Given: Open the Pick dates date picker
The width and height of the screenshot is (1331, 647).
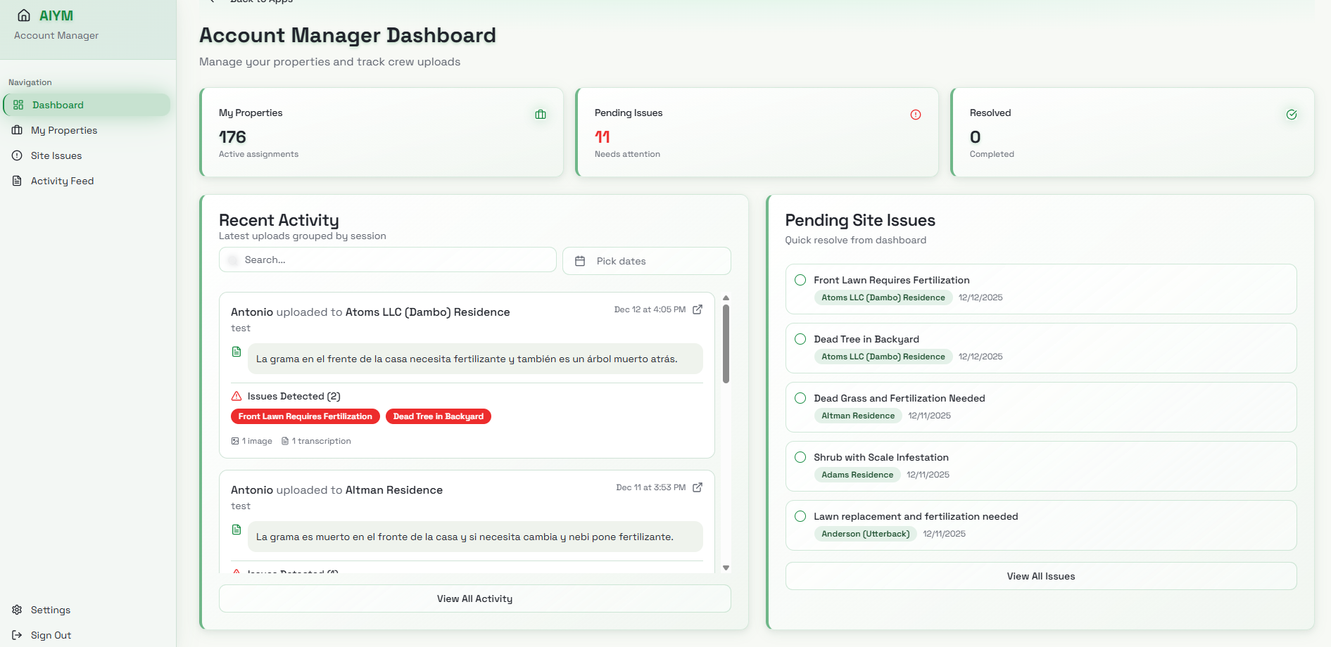Looking at the screenshot, I should point(646,261).
